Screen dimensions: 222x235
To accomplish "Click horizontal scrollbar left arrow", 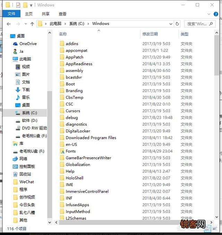I will click(x=56, y=223).
